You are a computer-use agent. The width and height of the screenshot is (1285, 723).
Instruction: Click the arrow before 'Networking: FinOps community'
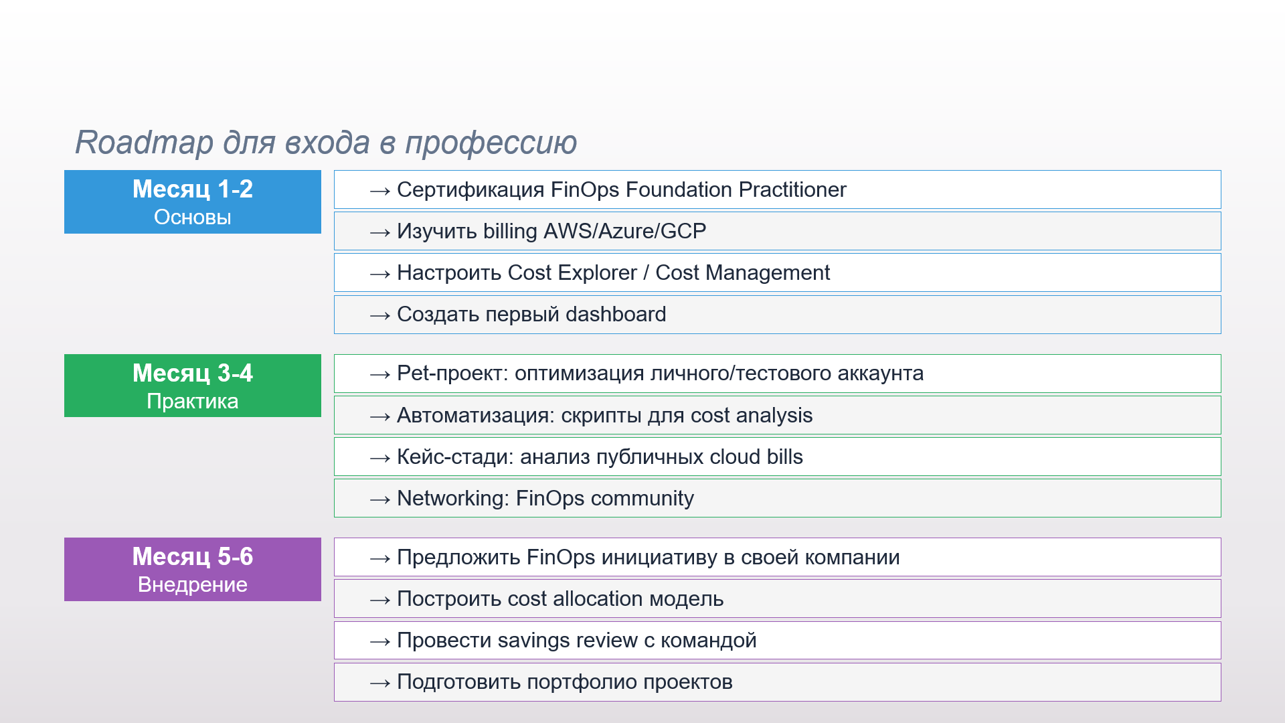(x=380, y=499)
